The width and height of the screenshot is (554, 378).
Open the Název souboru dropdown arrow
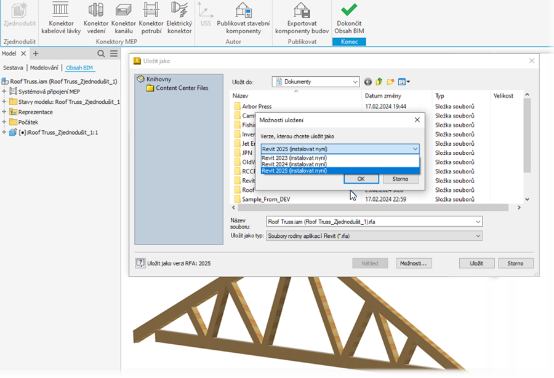pos(478,222)
